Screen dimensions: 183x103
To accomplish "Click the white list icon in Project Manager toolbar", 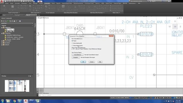I will pyautogui.click(x=14, y=21).
